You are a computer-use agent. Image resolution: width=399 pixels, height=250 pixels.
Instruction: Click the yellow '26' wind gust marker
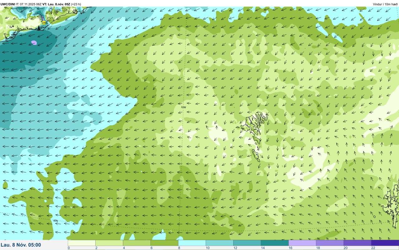(x=44, y=23)
